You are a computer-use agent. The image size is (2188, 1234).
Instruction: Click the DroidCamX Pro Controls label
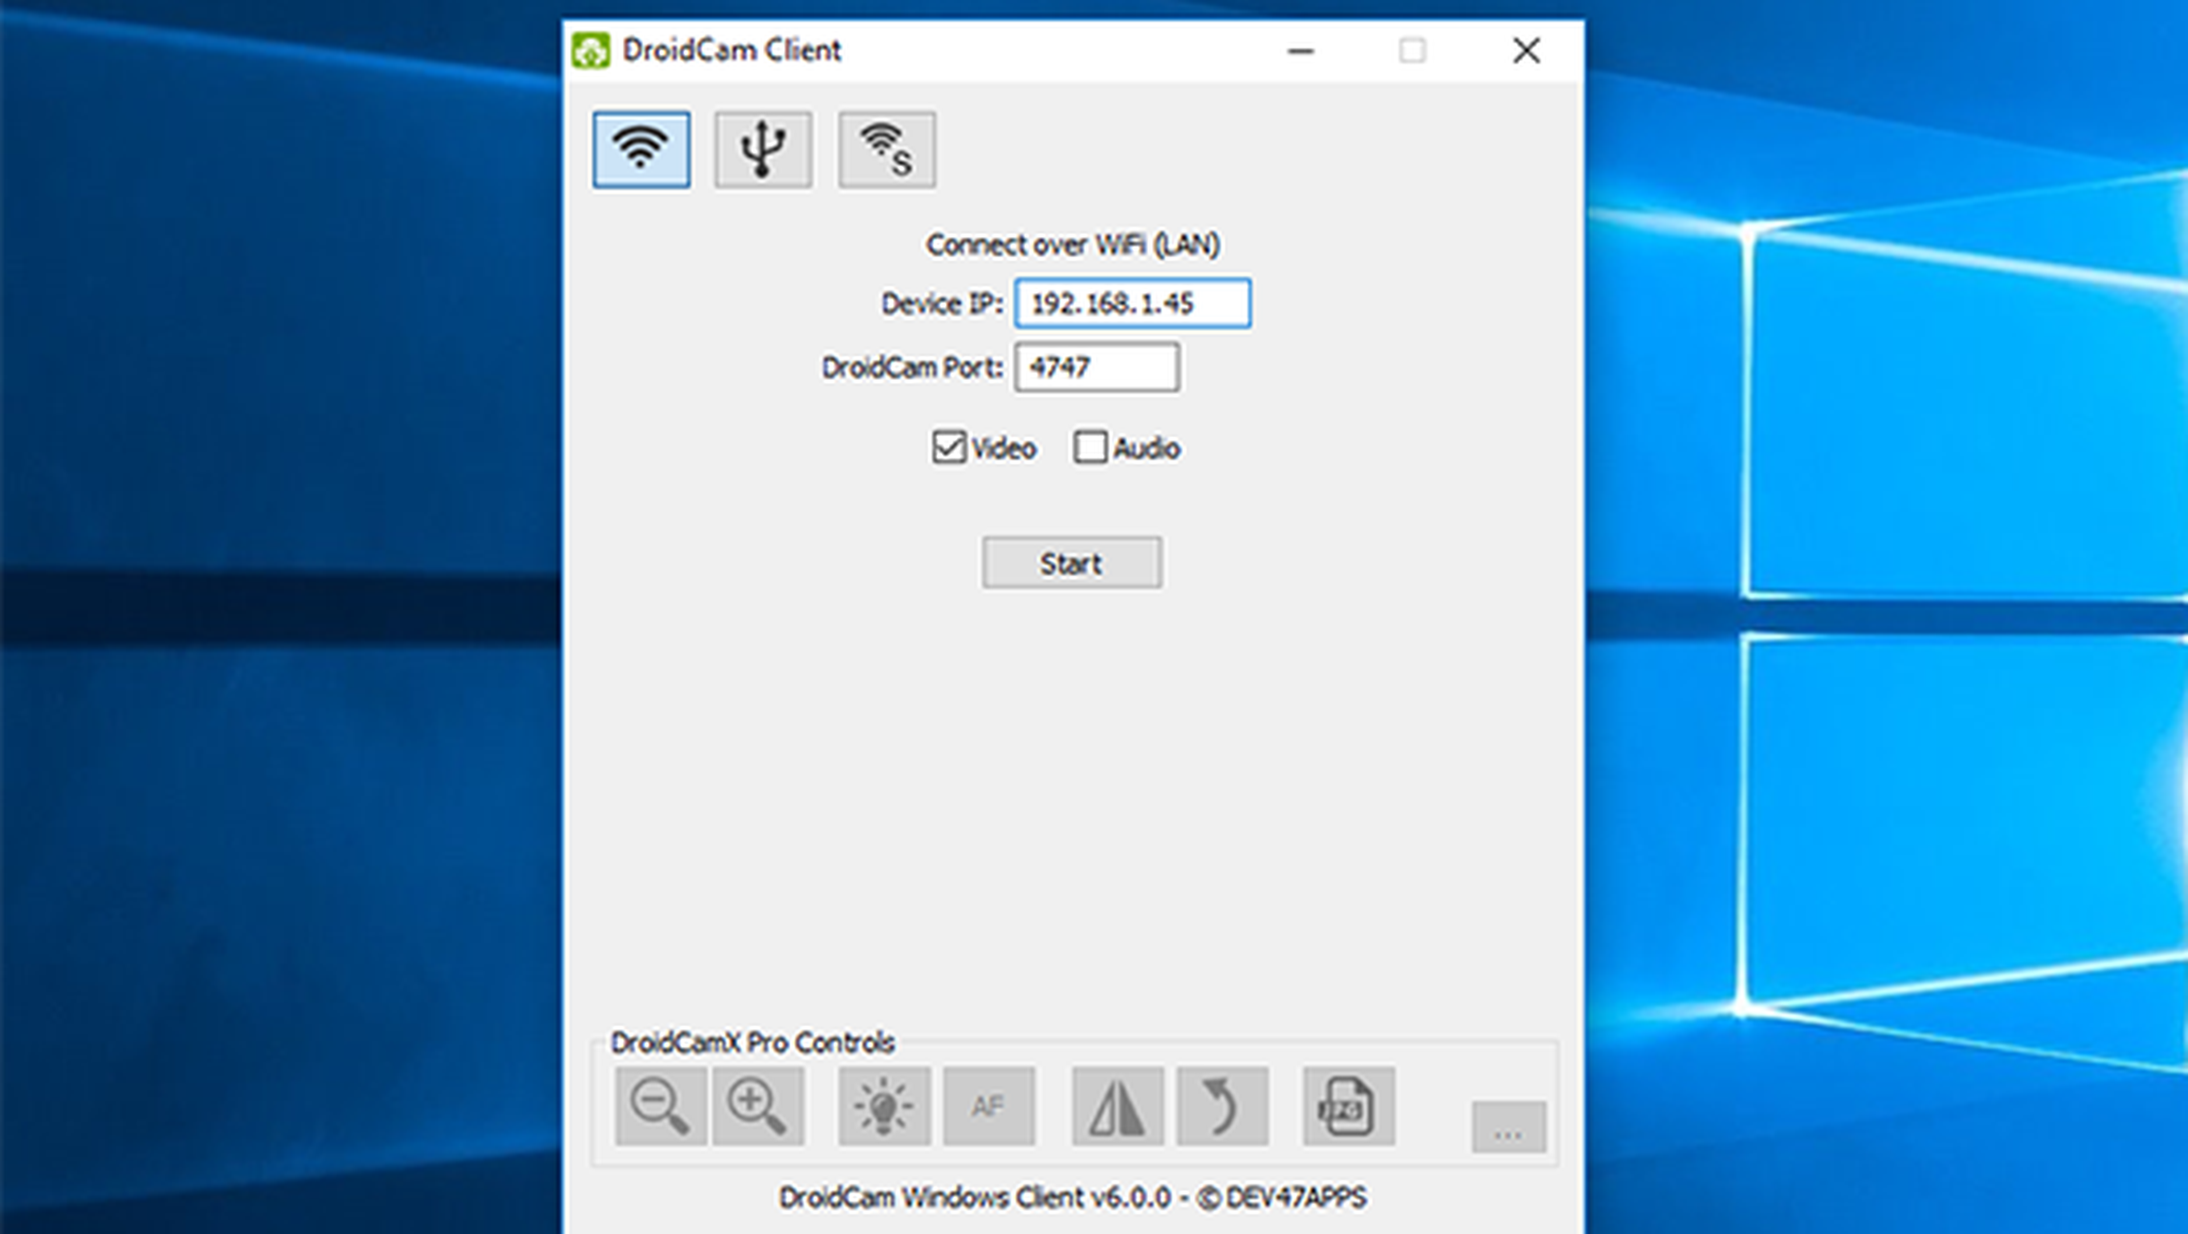(753, 1042)
